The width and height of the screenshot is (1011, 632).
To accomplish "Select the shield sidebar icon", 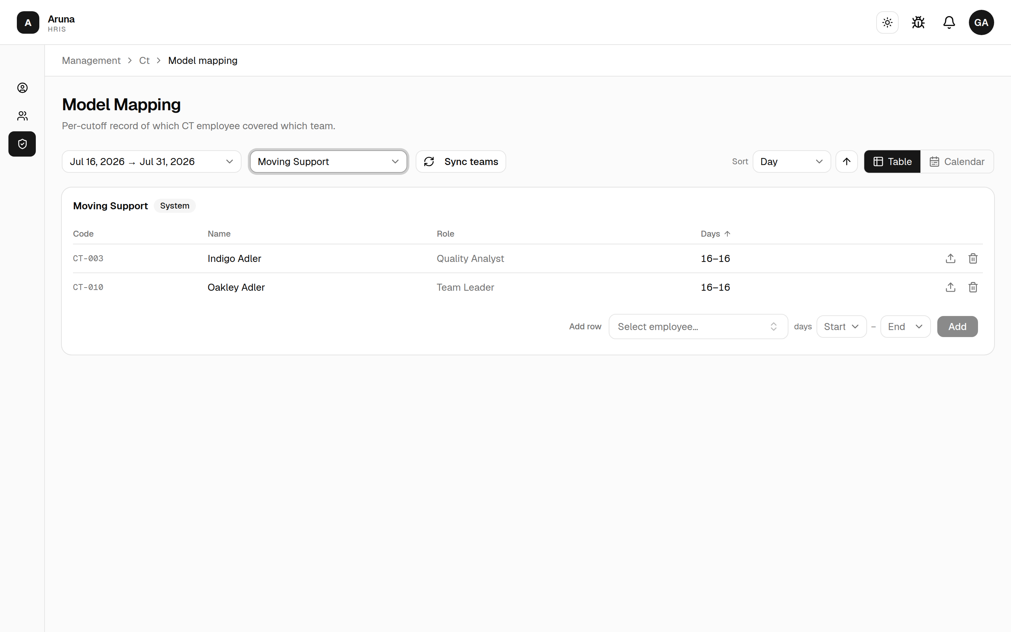I will pyautogui.click(x=22, y=144).
